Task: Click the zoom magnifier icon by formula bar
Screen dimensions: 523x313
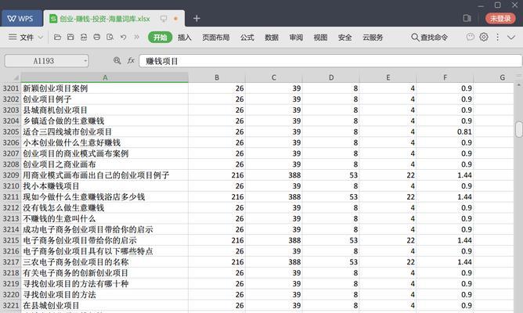Action: (x=117, y=61)
